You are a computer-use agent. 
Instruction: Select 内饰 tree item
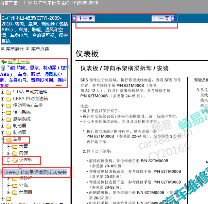tap(23, 153)
